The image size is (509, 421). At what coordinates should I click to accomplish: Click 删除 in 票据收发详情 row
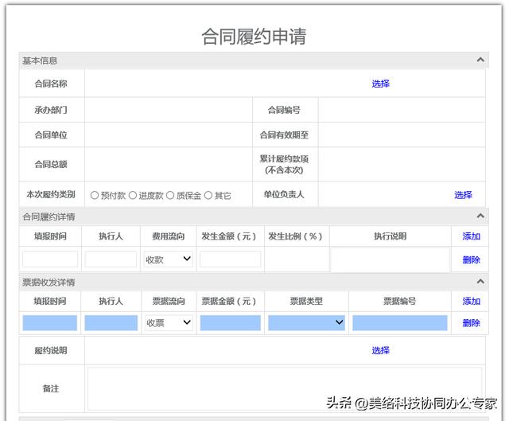pos(471,323)
